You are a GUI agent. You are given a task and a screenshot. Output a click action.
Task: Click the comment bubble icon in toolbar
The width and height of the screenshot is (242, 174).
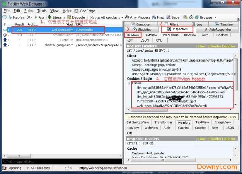pos(4,17)
